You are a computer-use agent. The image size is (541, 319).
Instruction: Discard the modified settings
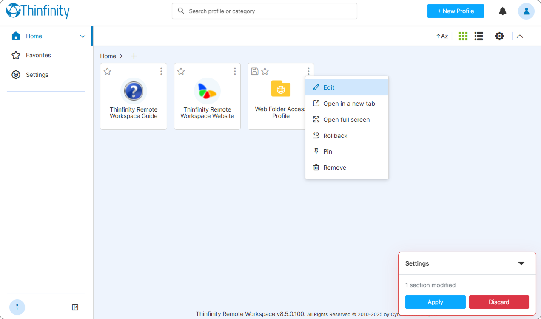(x=499, y=302)
